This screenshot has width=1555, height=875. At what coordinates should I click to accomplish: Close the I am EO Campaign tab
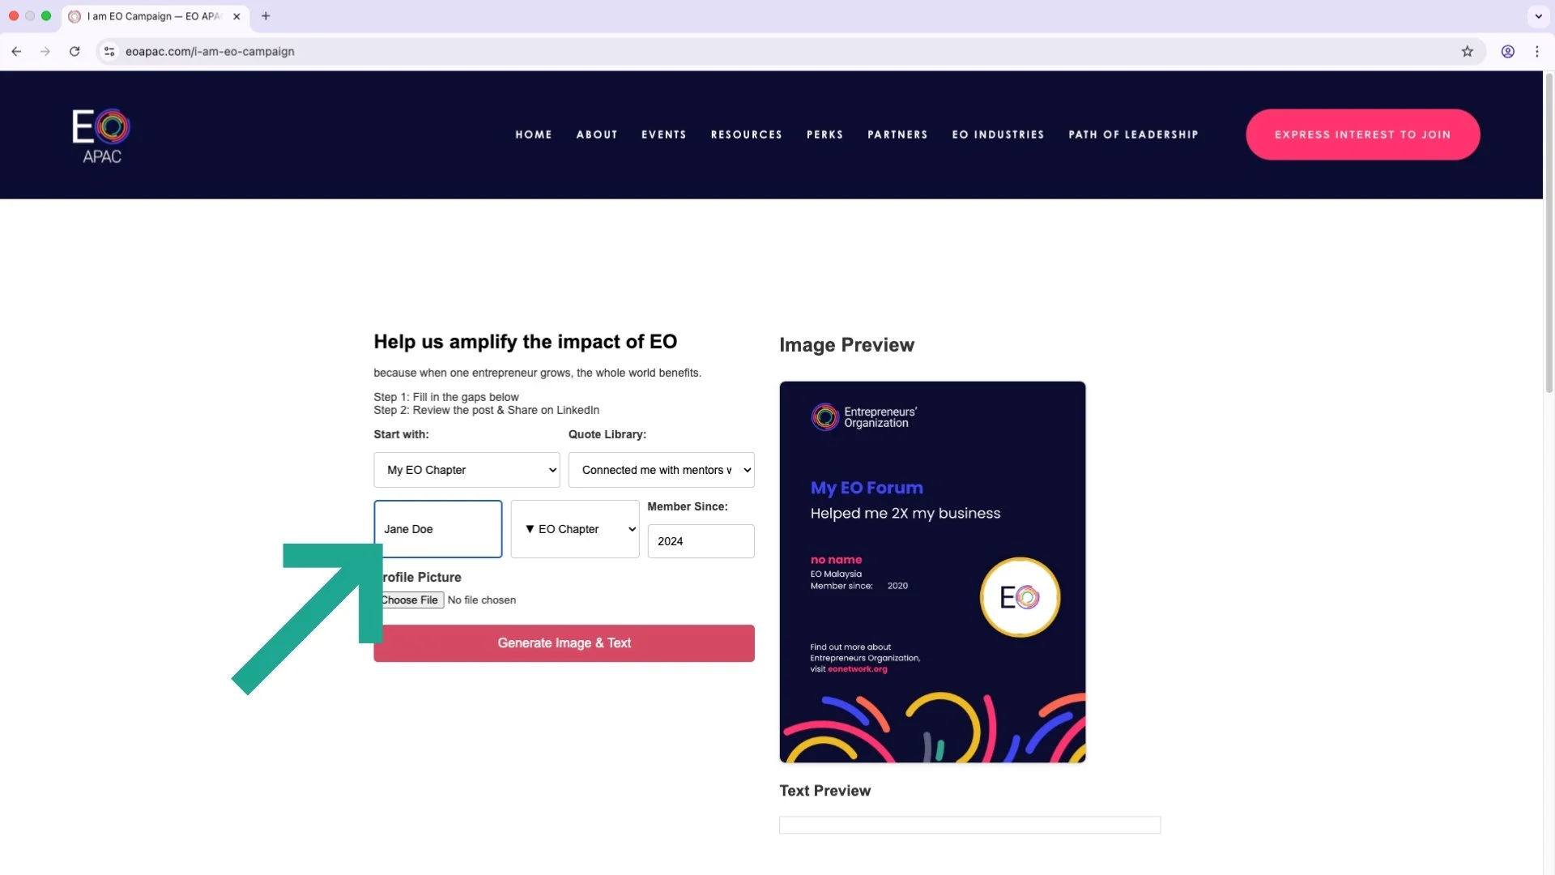click(x=236, y=16)
